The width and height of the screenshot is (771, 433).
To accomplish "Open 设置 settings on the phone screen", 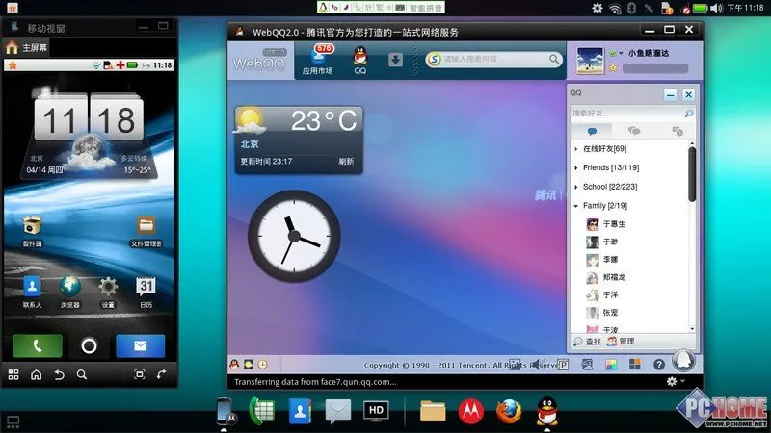I will point(108,293).
